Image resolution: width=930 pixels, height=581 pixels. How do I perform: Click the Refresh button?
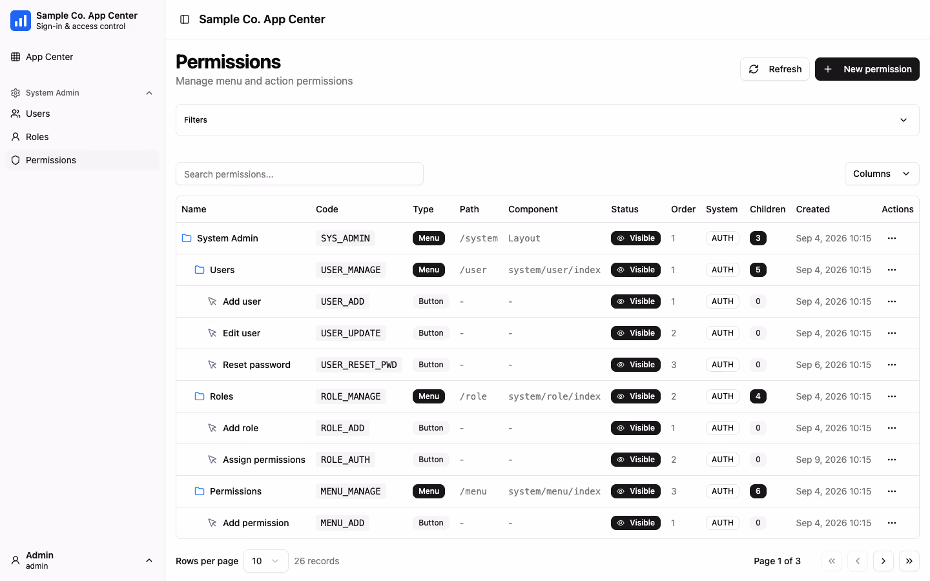pos(775,69)
